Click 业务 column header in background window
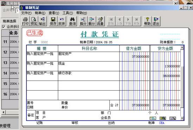This screenshot has width=193, height=130. click(14, 33)
